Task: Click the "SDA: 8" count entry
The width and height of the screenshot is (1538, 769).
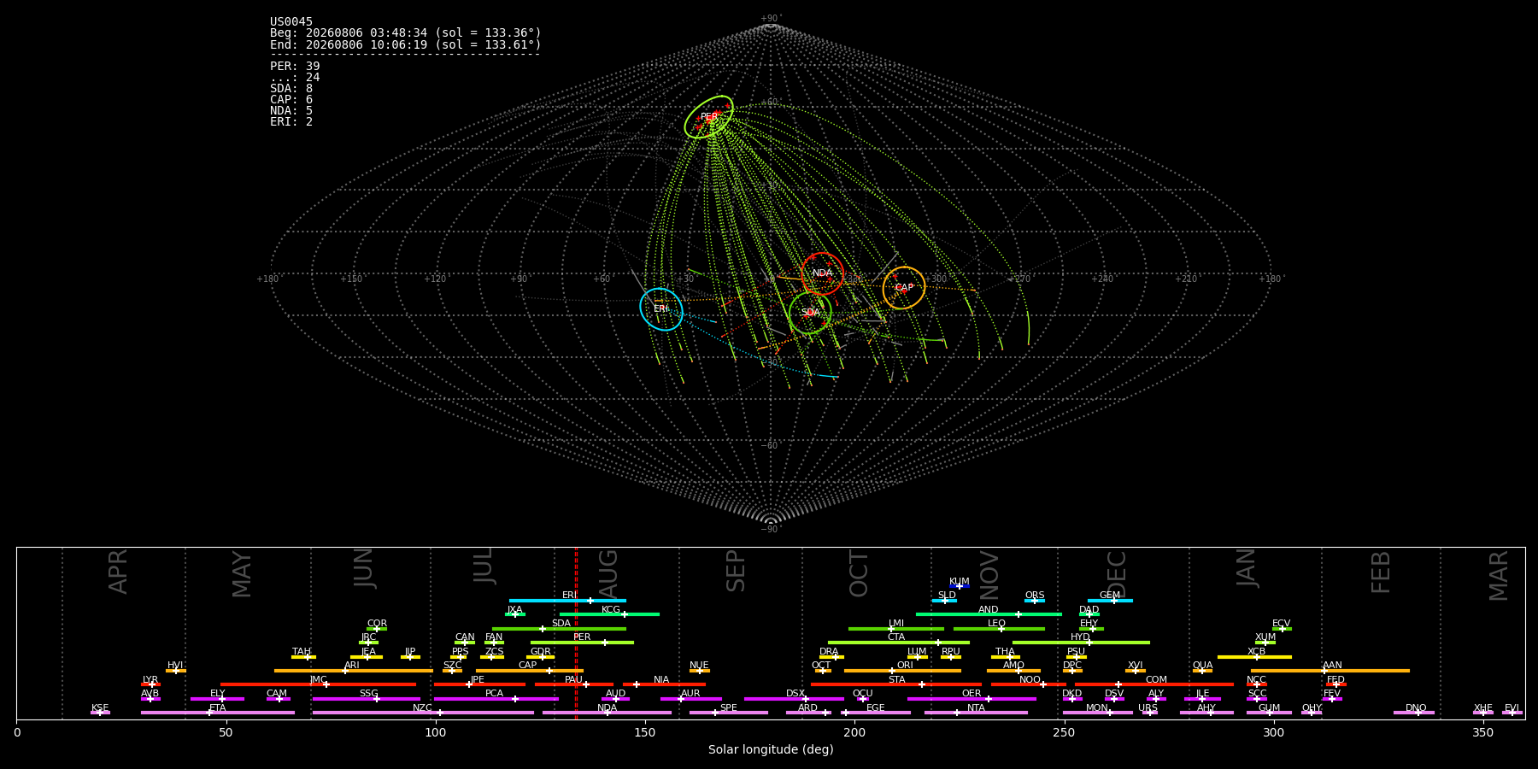Action: click(291, 88)
